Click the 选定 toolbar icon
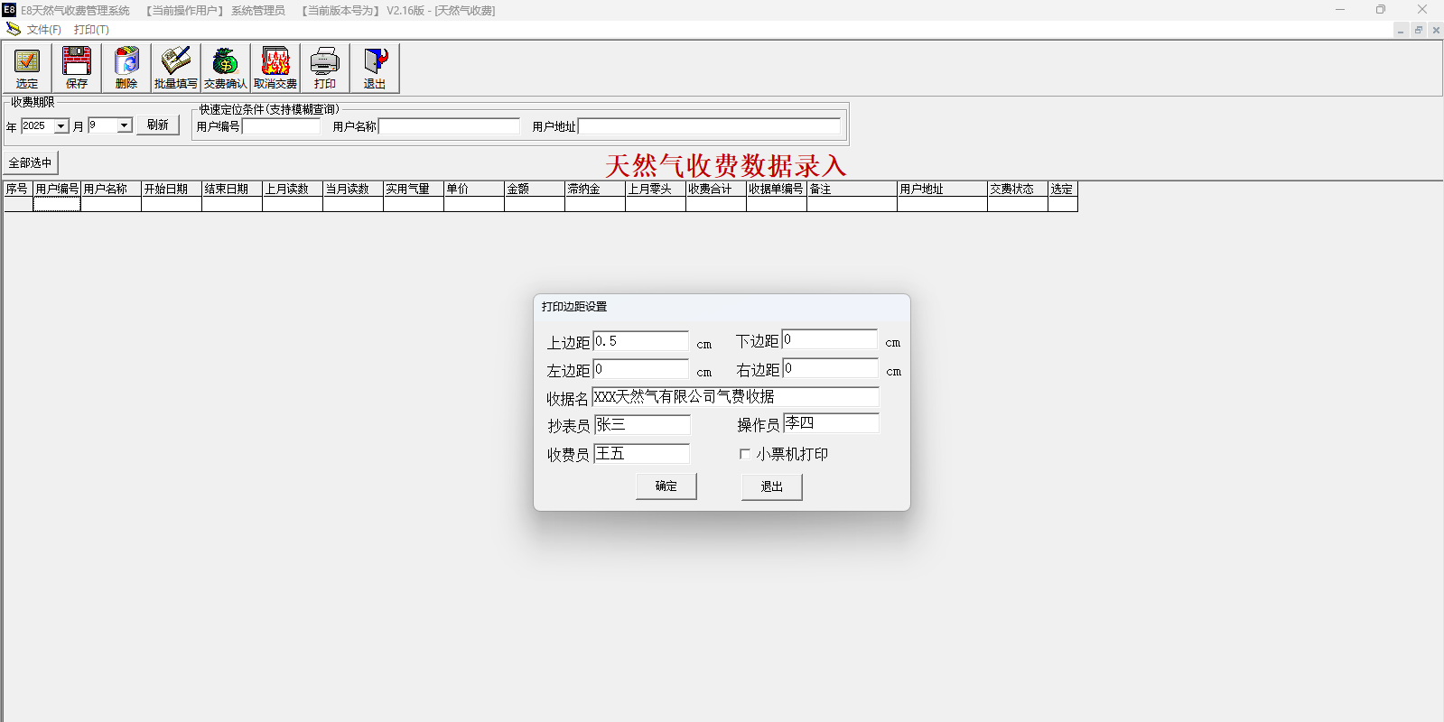Viewport: 1444px width, 722px height. click(27, 68)
